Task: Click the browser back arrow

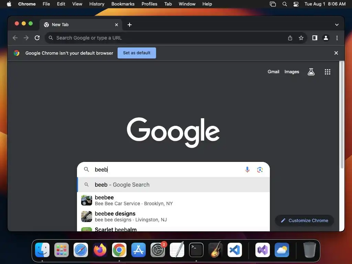Action: [x=15, y=38]
